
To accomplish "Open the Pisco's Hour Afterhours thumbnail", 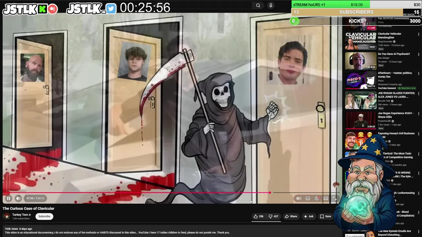I will 361,80.
